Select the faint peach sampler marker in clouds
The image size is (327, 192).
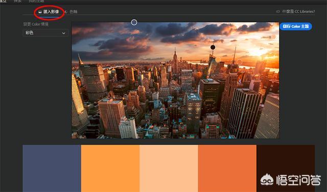[x=273, y=37]
